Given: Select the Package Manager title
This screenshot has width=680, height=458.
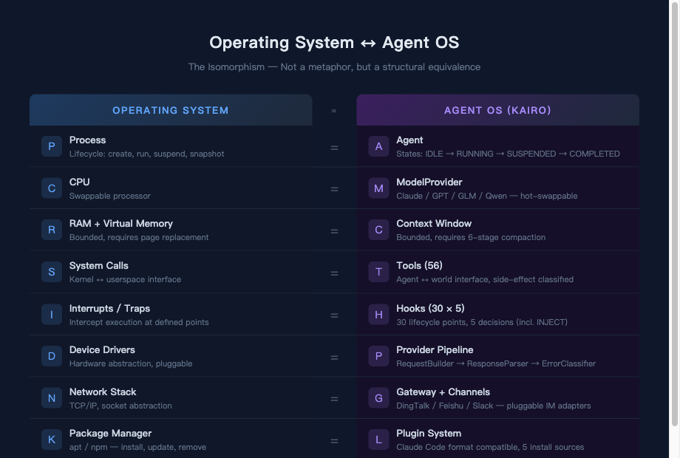Looking at the screenshot, I should (x=111, y=434).
